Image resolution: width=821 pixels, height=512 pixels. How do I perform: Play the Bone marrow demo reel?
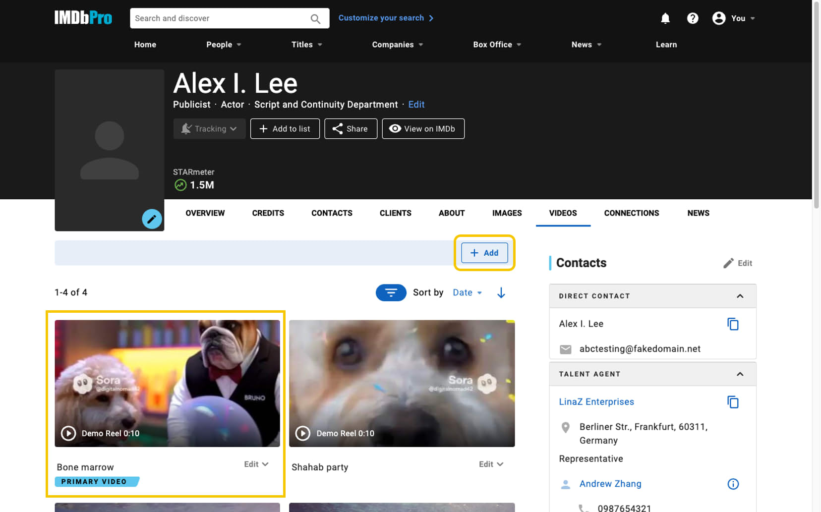pos(68,433)
